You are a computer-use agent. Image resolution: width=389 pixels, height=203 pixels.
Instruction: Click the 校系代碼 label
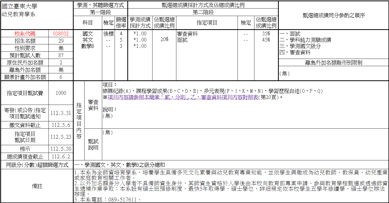click(x=25, y=34)
